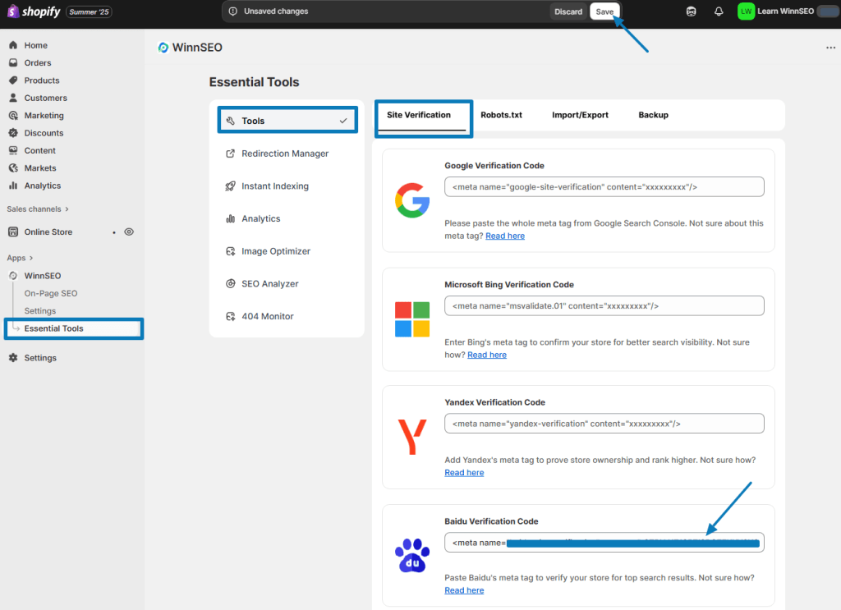Click the Analytics bar chart icon in sidebar
The height and width of the screenshot is (610, 841).
[13, 186]
